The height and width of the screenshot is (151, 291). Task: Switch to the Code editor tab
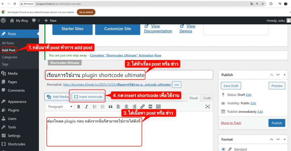[207, 98]
